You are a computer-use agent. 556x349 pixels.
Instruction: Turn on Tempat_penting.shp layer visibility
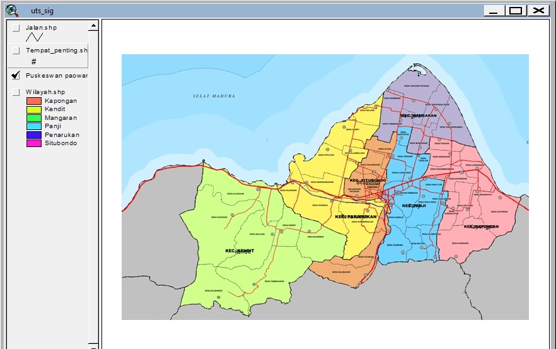click(x=16, y=50)
